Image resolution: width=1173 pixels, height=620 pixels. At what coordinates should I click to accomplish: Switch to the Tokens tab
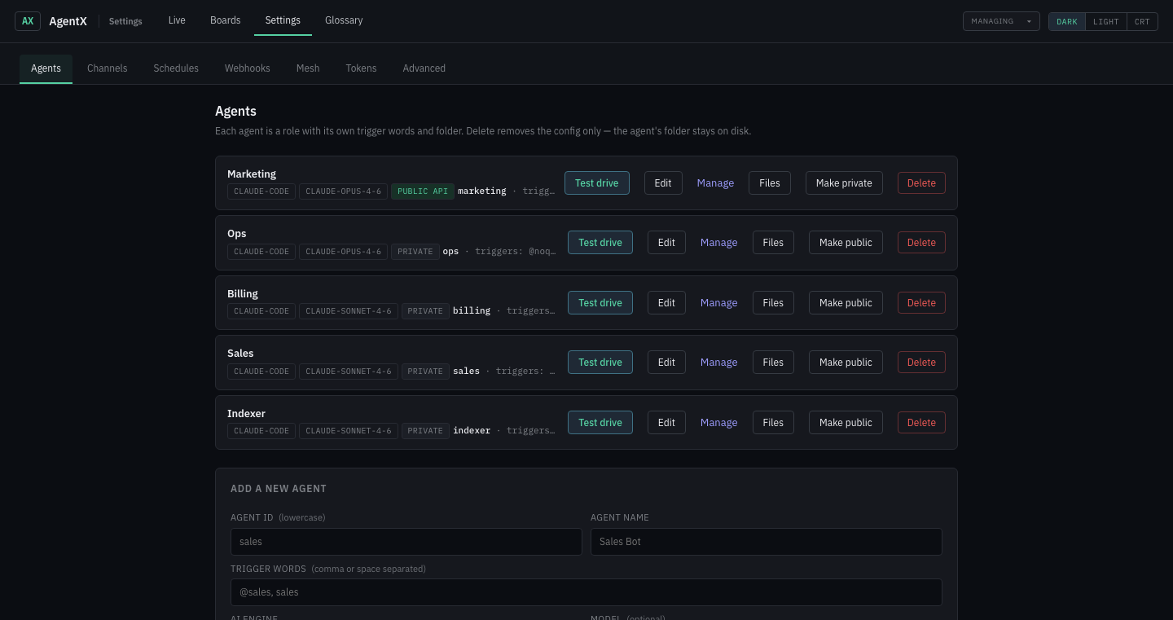361,68
